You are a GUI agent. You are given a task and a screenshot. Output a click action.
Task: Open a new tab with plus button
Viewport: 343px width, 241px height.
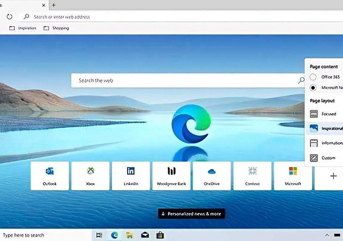click(54, 5)
